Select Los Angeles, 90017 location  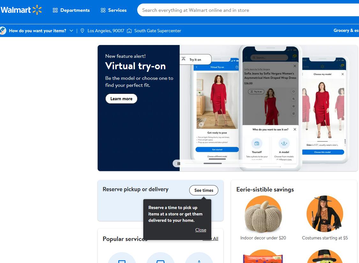click(106, 31)
